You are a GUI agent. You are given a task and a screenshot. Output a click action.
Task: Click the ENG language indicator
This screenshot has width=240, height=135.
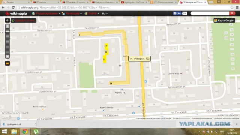[x=222, y=132]
